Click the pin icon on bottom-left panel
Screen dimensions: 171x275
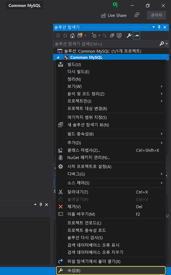(x=41, y=205)
